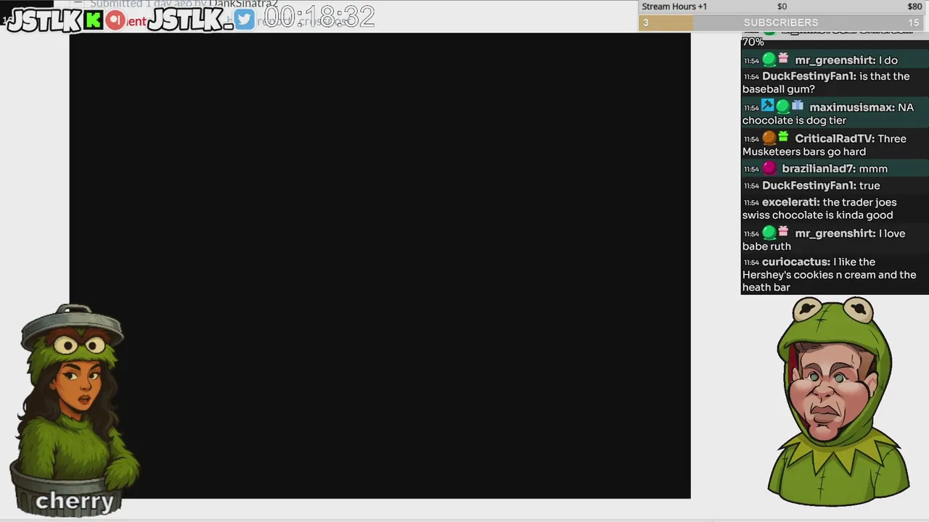929x522 pixels.
Task: Click the "70%" chat text
Action: 753,42
